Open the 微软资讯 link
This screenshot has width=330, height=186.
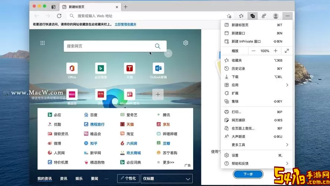[x=58, y=134]
